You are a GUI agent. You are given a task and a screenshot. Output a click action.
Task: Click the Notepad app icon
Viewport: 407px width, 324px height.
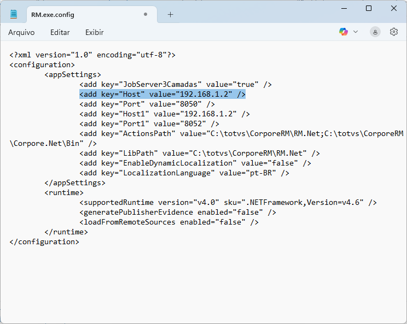(14, 14)
